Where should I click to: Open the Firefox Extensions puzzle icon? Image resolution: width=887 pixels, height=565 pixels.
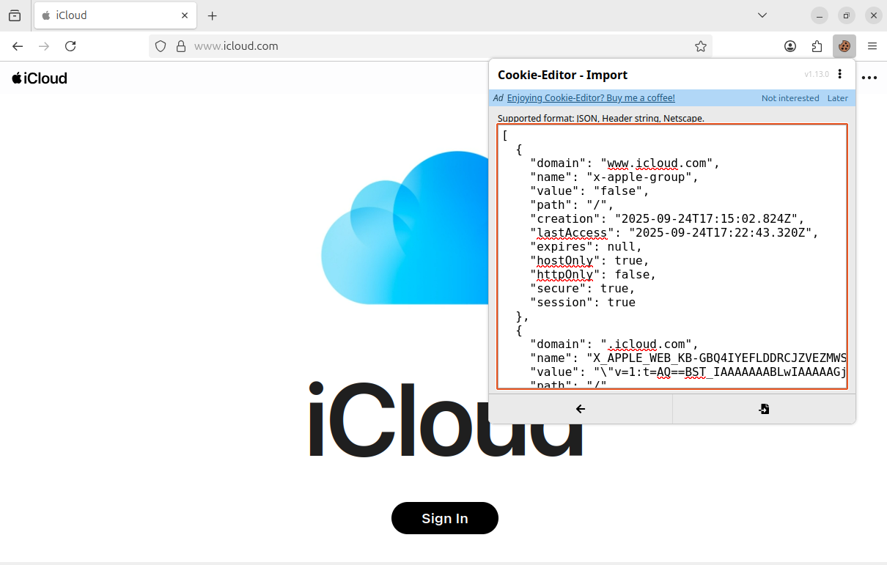pyautogui.click(x=817, y=46)
